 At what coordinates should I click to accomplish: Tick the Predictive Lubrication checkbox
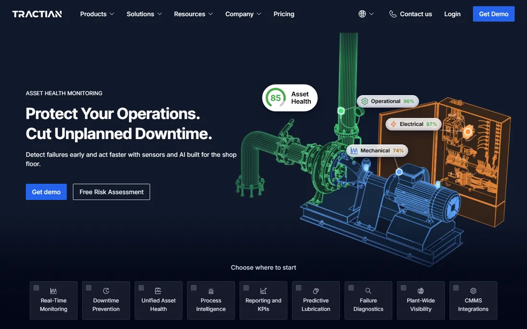click(x=298, y=288)
